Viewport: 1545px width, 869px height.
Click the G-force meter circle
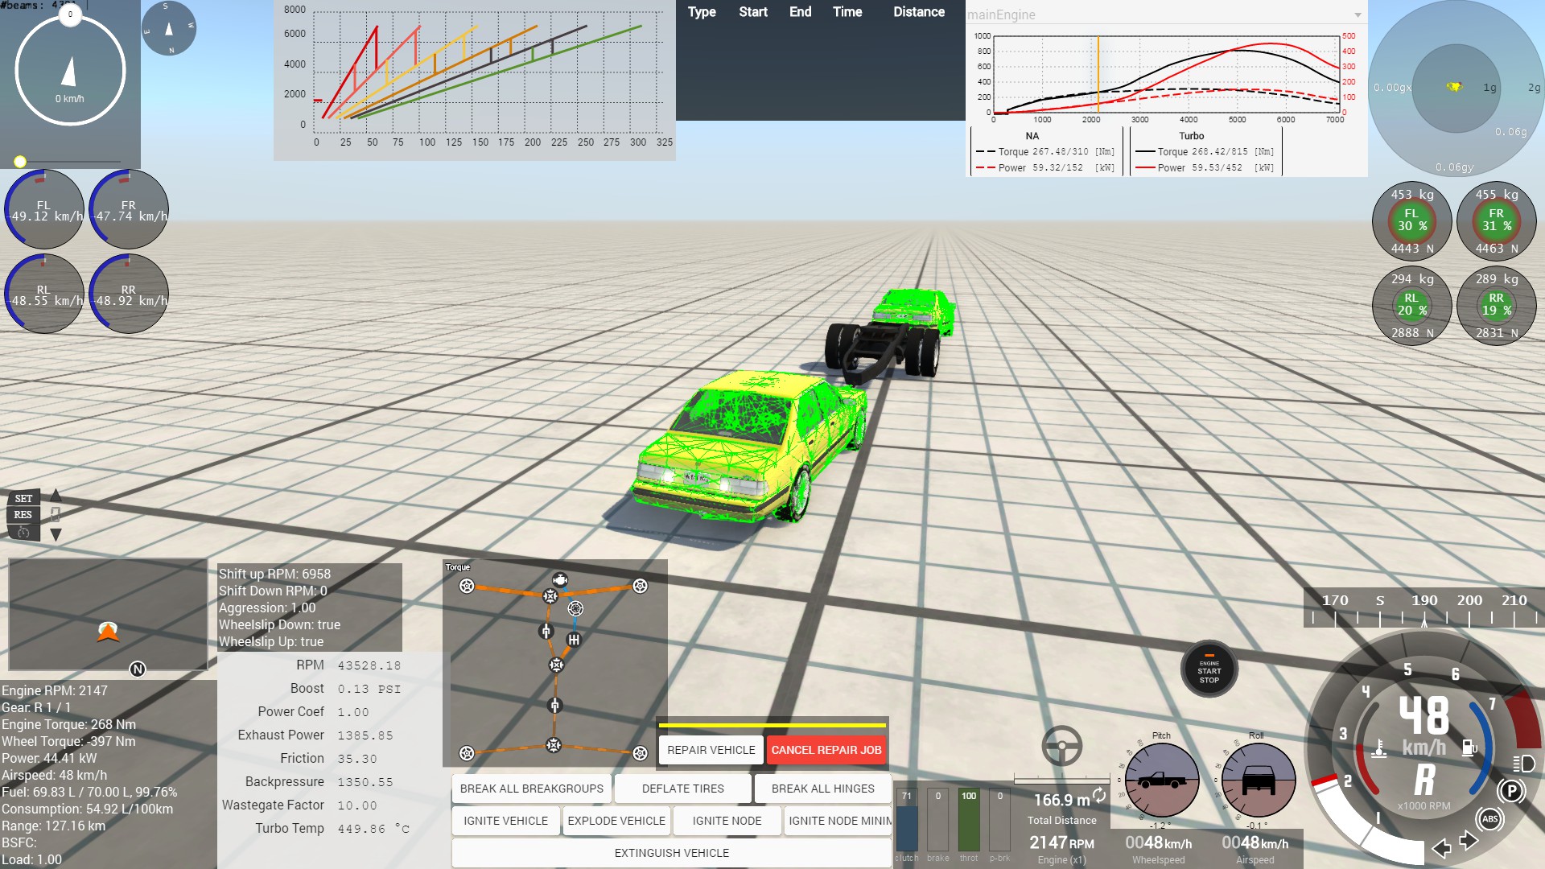(x=1456, y=88)
